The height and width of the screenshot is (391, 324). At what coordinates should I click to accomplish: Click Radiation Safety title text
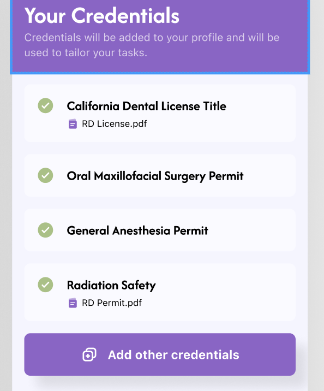point(111,285)
